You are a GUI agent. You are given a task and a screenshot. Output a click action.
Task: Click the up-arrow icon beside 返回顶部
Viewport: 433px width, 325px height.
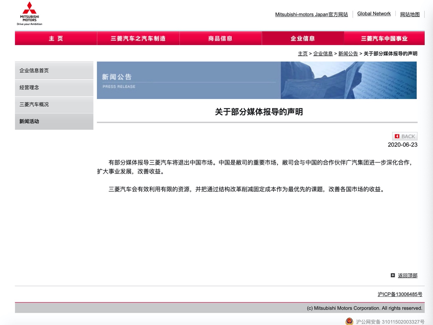(393, 275)
